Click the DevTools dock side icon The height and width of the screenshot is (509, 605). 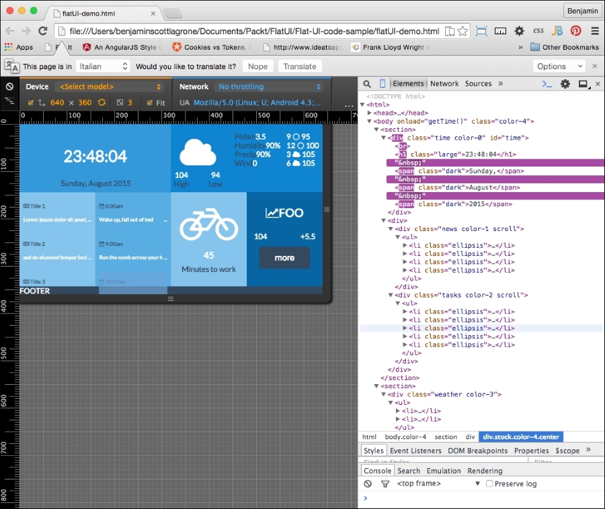click(583, 84)
